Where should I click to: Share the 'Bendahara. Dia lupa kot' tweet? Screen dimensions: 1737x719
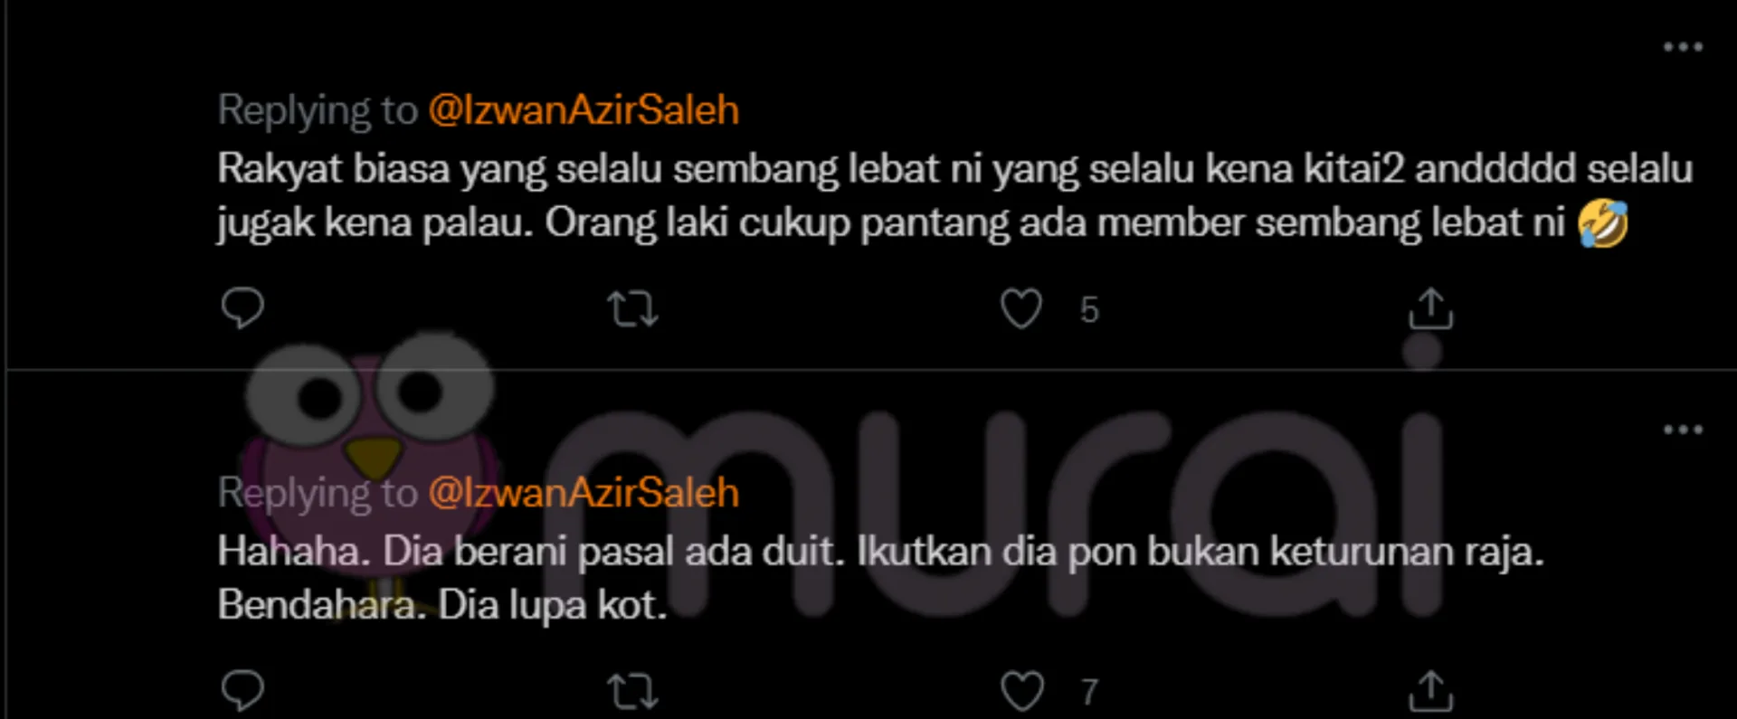click(1430, 691)
